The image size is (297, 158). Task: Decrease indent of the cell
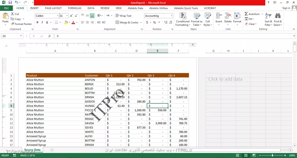click(99, 22)
